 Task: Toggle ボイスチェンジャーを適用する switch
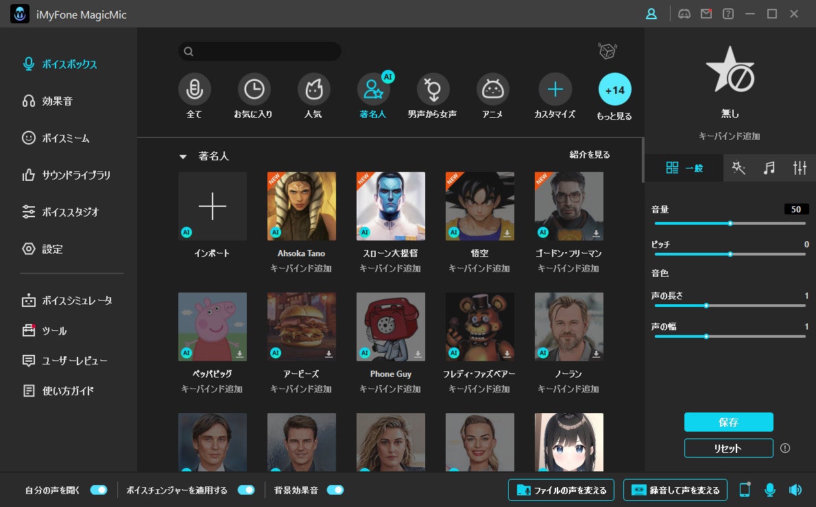click(246, 490)
